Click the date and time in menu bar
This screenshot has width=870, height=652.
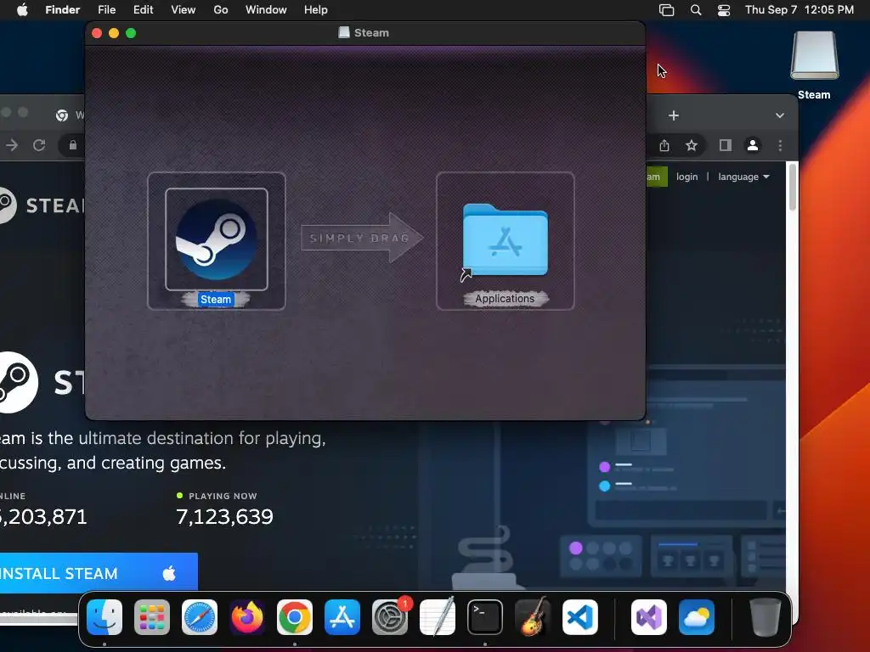point(799,10)
